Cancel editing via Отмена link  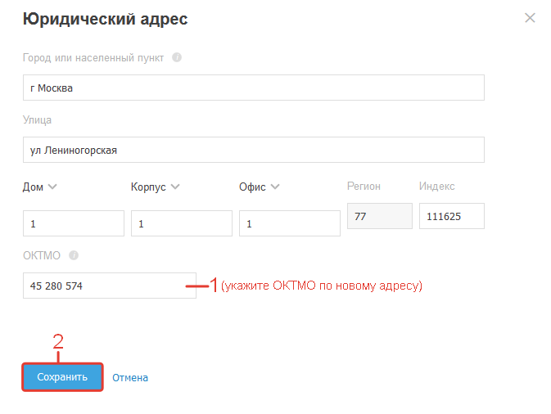[x=130, y=378]
